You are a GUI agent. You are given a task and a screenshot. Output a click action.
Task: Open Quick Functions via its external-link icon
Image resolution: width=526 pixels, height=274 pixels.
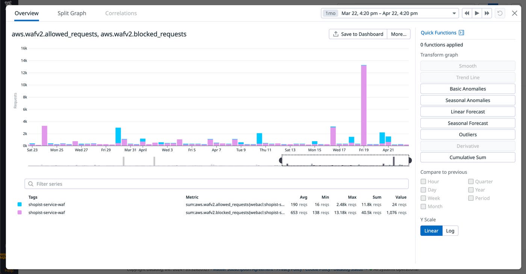coord(461,32)
